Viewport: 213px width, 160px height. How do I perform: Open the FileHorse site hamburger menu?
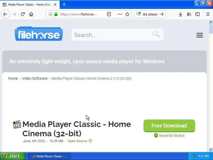pyautogui.click(x=199, y=35)
